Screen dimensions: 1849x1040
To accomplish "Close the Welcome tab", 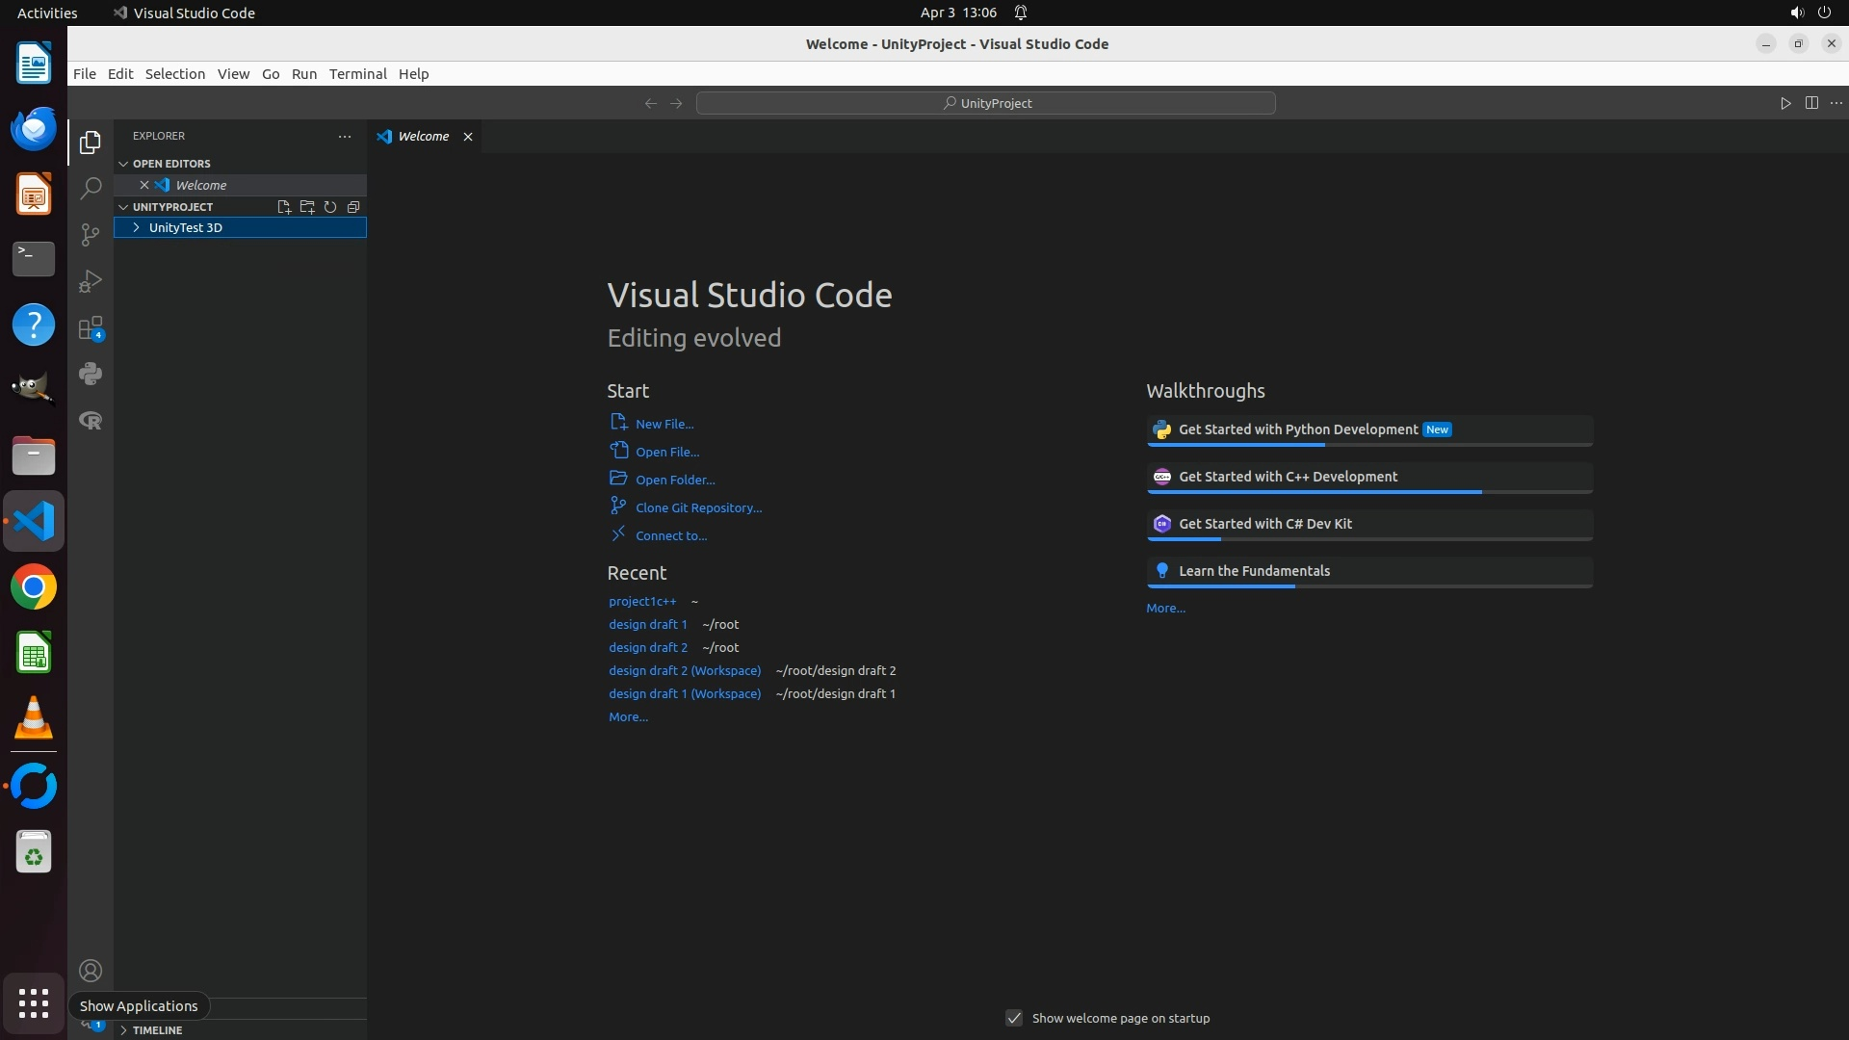I will click(468, 137).
